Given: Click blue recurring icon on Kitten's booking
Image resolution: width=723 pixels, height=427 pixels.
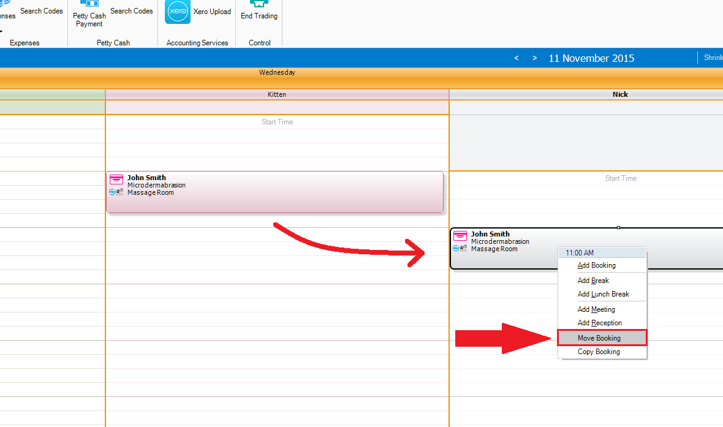Looking at the screenshot, I should 112,192.
